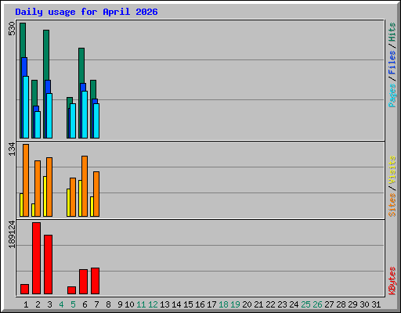Viewport: 401px width, 313px height.
Task: Select the yellow Visits bar for day 6
Action: tap(80, 198)
